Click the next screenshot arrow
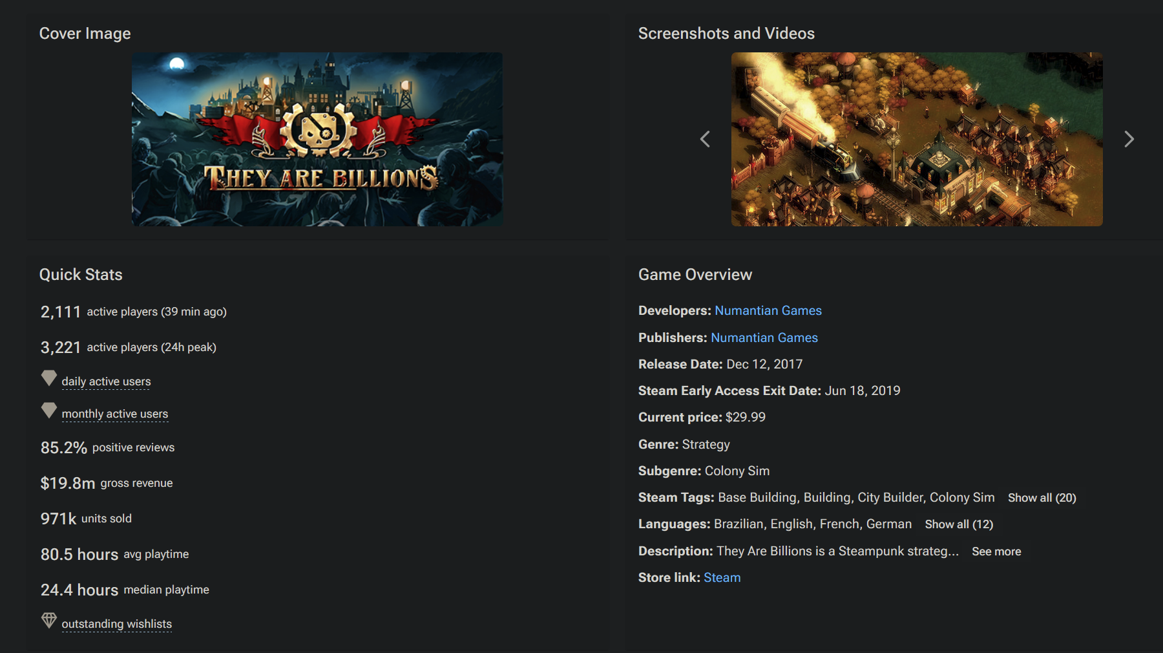This screenshot has height=653, width=1163. point(1129,139)
